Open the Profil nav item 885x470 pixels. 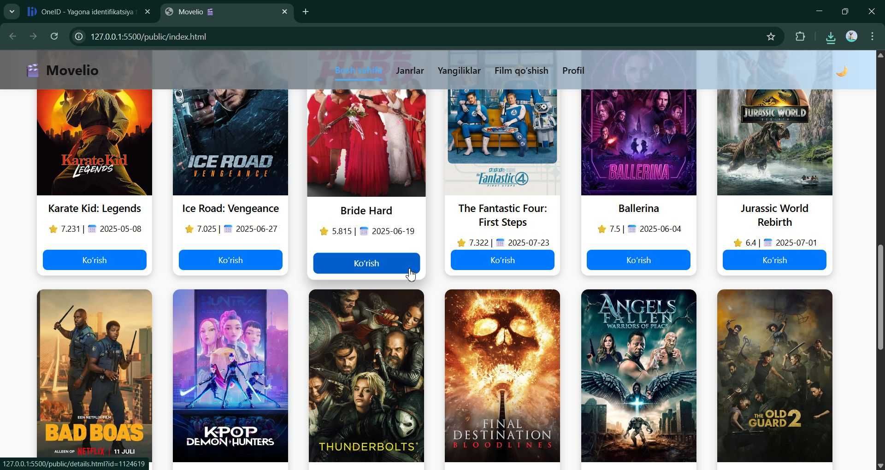573,70
